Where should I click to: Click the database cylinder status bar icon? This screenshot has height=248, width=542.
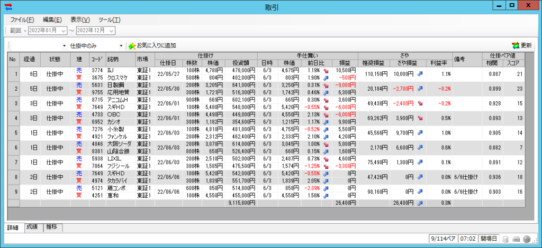505,240
